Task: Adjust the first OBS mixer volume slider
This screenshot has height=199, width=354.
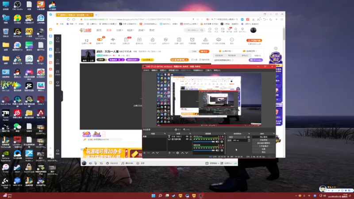Action: 204,142
